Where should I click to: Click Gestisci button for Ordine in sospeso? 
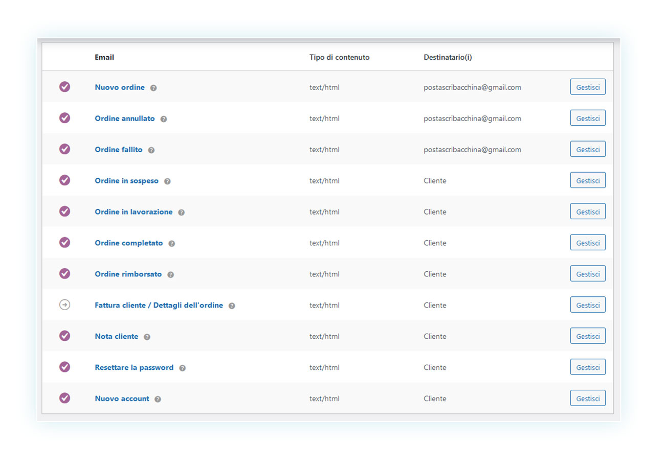[x=588, y=180]
